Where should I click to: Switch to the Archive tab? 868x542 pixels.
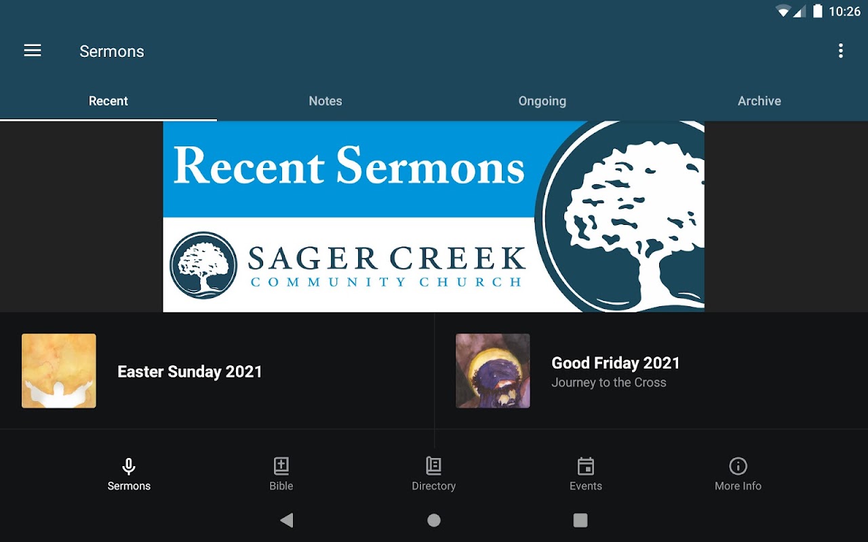[x=759, y=101]
